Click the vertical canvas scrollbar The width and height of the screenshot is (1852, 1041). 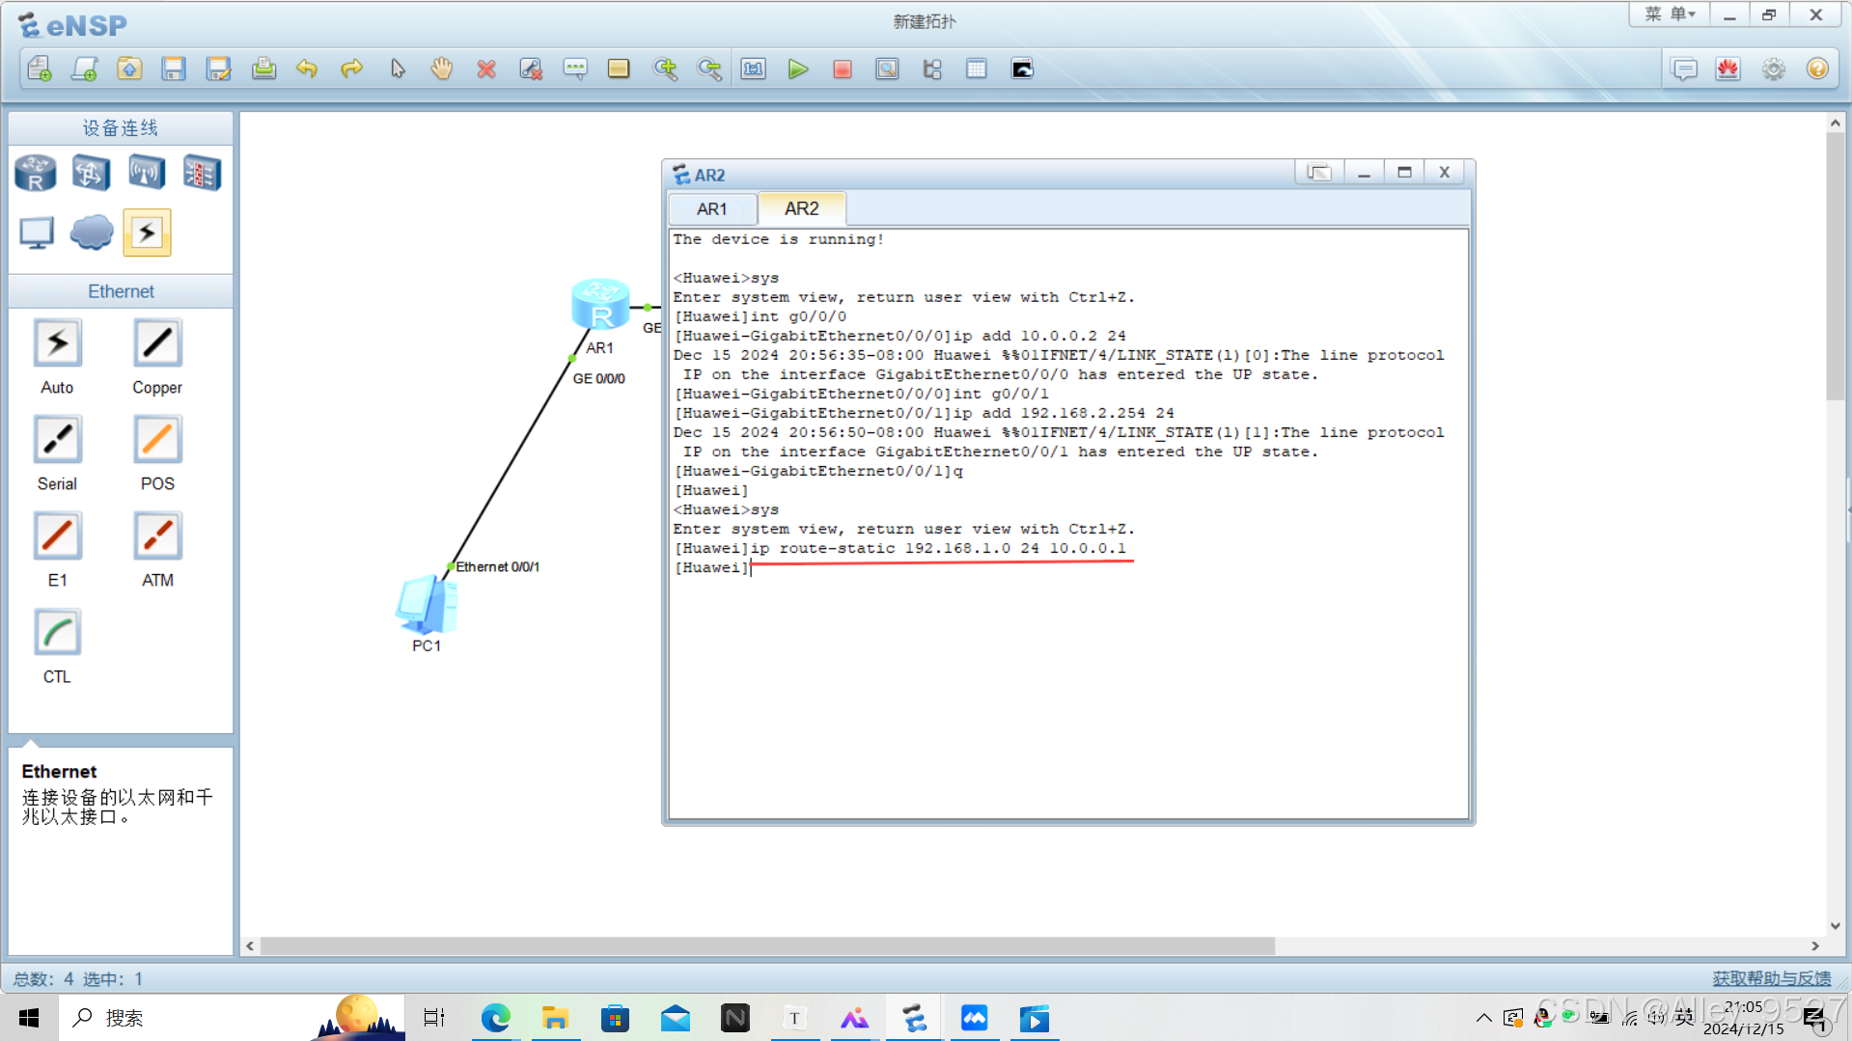pyautogui.click(x=1835, y=265)
